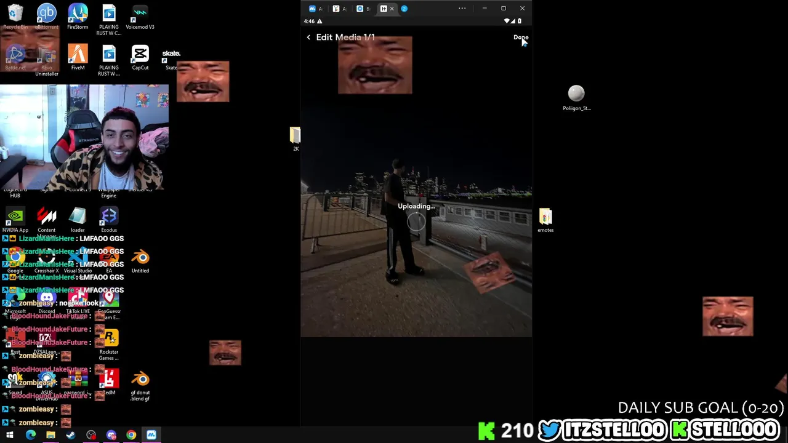Select the Rockstar Games desktop shortcut
788x443 pixels.
tap(109, 345)
